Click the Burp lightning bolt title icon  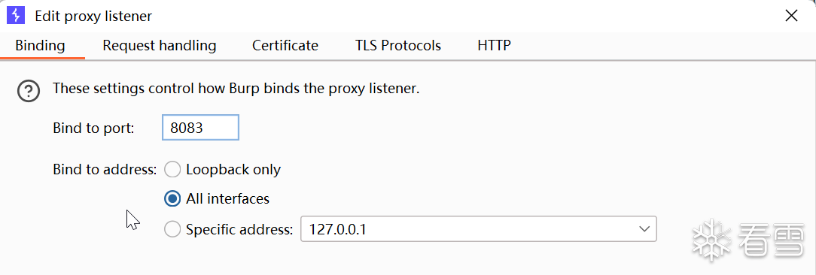click(16, 16)
